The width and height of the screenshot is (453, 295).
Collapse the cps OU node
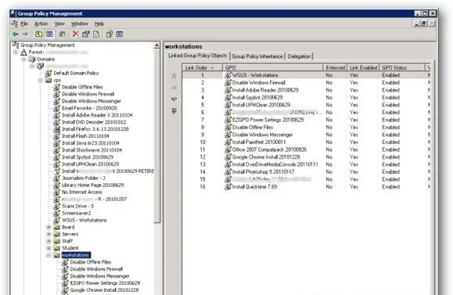41,80
